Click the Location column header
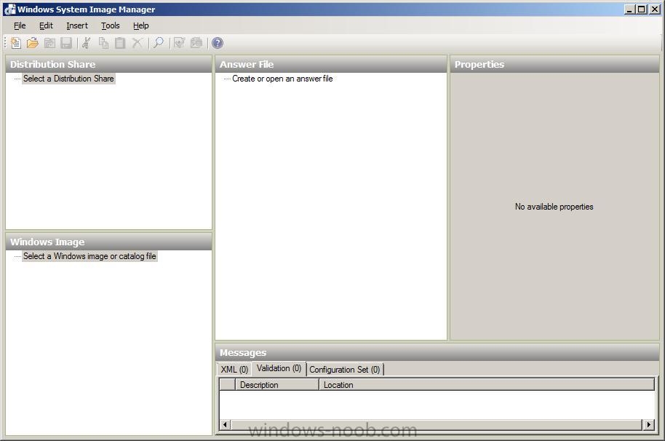 [487, 385]
